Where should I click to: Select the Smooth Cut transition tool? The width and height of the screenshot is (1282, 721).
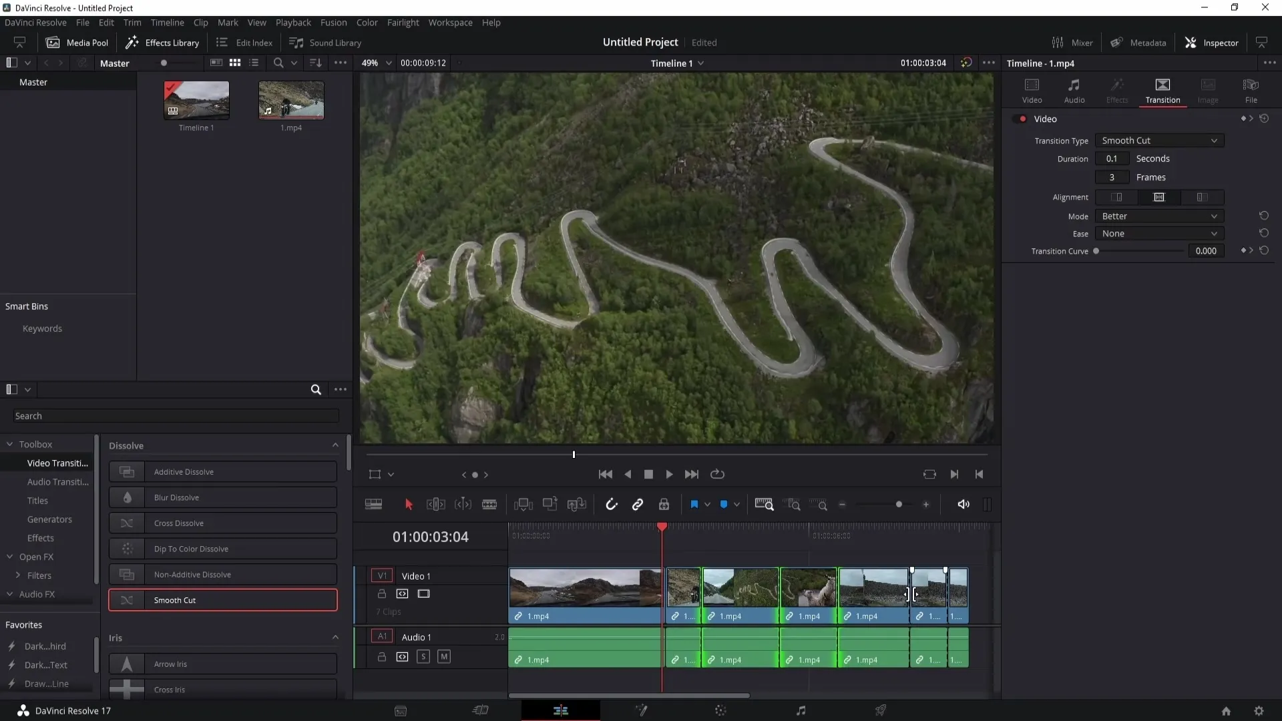(223, 600)
